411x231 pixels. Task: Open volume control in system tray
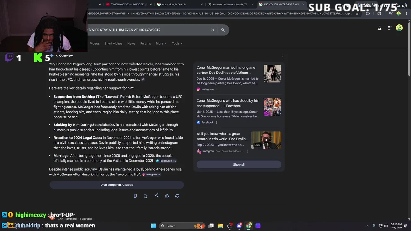click(386, 226)
